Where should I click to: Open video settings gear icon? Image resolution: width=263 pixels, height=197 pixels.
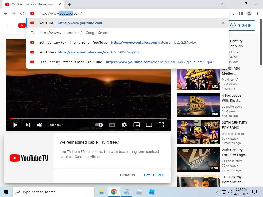124,125
